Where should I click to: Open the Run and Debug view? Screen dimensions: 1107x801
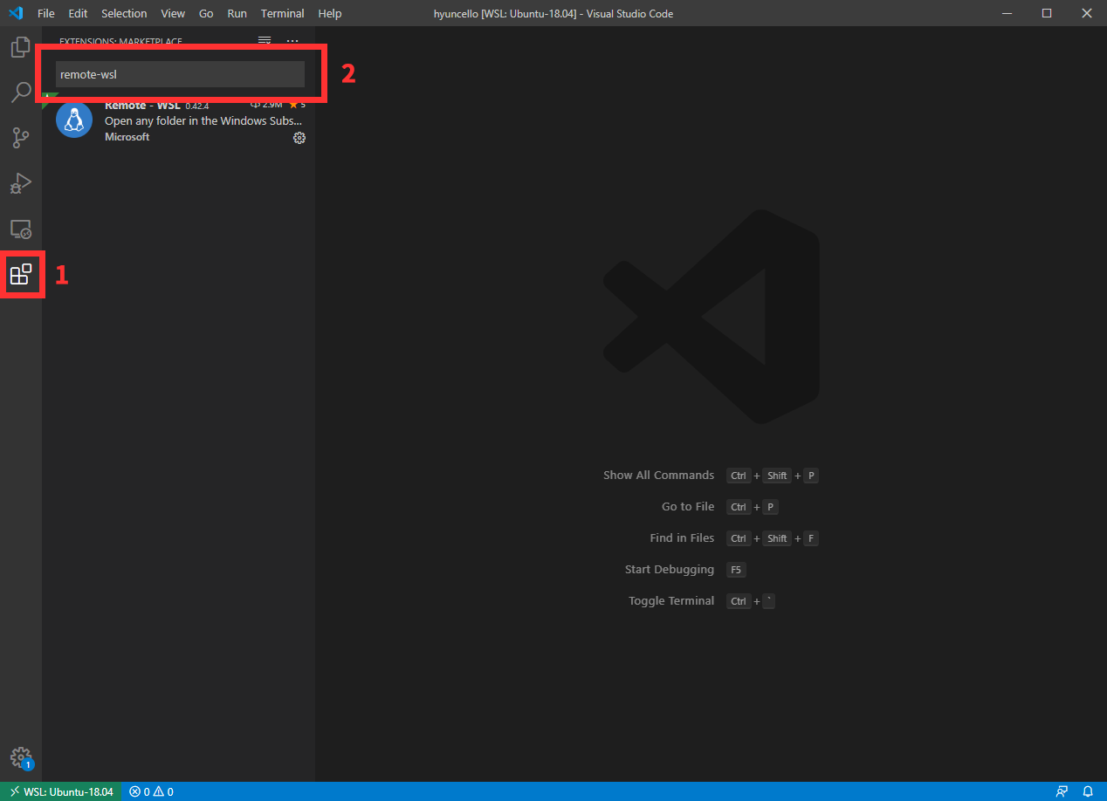click(x=21, y=183)
